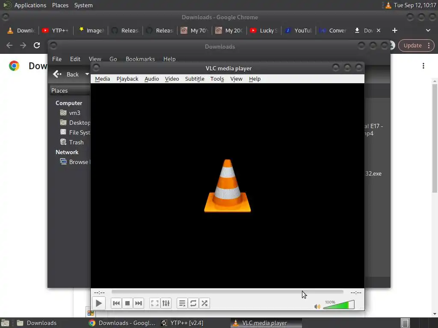Open the VLC View menu
This screenshot has height=328, width=438.
(x=236, y=79)
